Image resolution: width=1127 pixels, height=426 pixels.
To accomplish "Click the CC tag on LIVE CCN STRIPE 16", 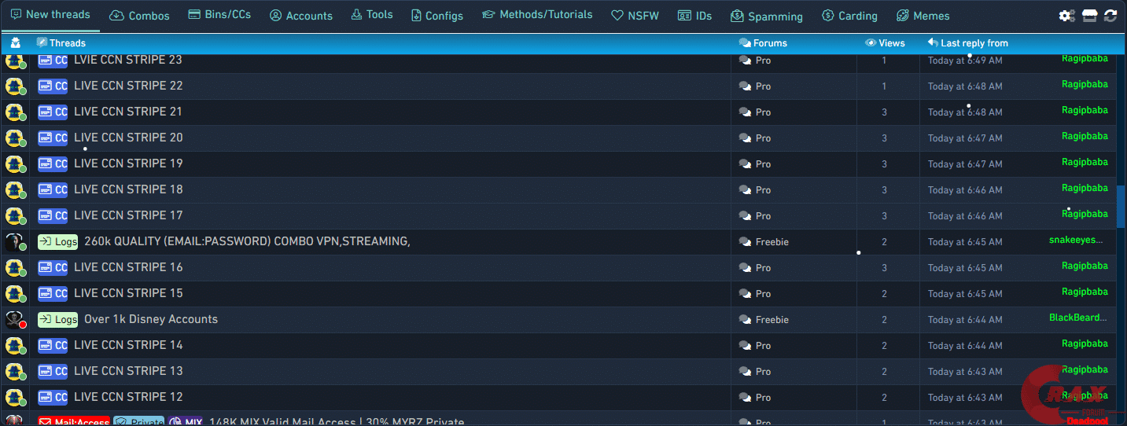I will (53, 267).
